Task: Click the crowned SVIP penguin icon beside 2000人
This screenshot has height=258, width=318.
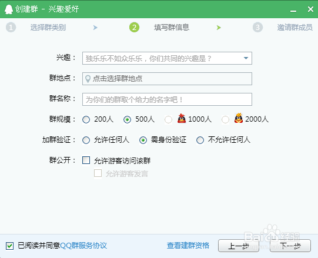Action: (x=239, y=118)
